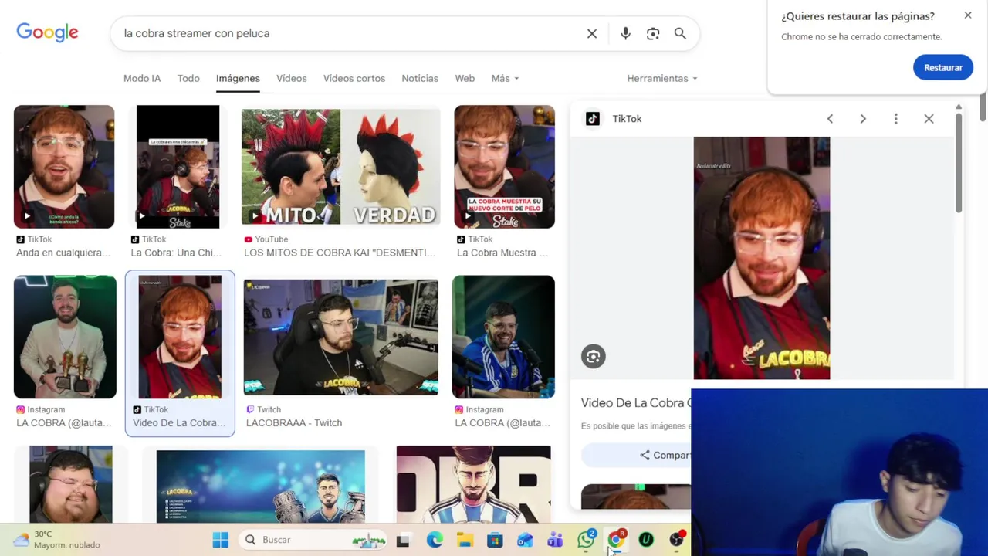Open the Vídeos cortos tab
This screenshot has height=556, width=988.
(x=354, y=78)
